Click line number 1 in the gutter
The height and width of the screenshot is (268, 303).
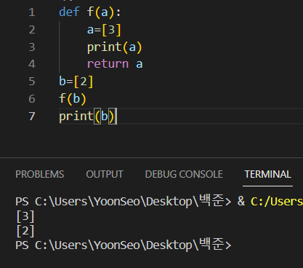32,12
